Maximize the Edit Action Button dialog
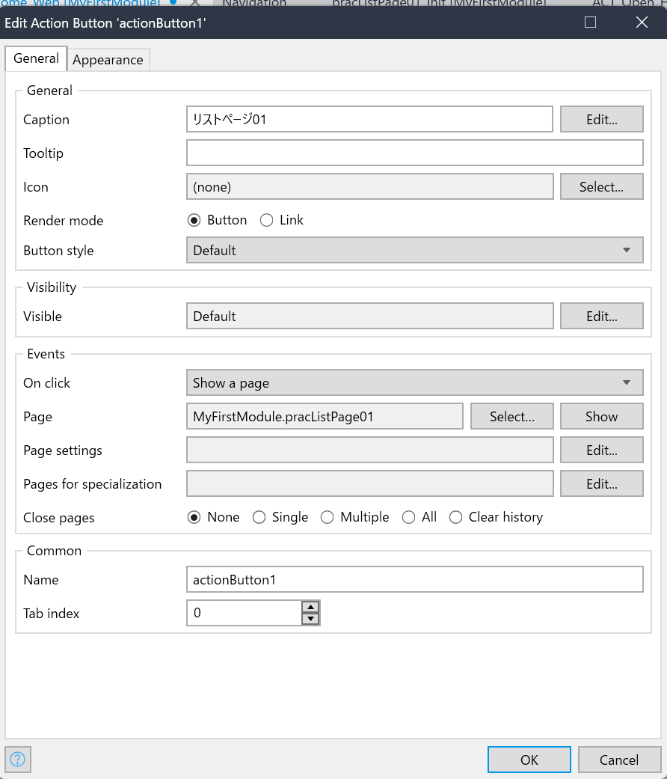This screenshot has height=779, width=667. (x=590, y=22)
